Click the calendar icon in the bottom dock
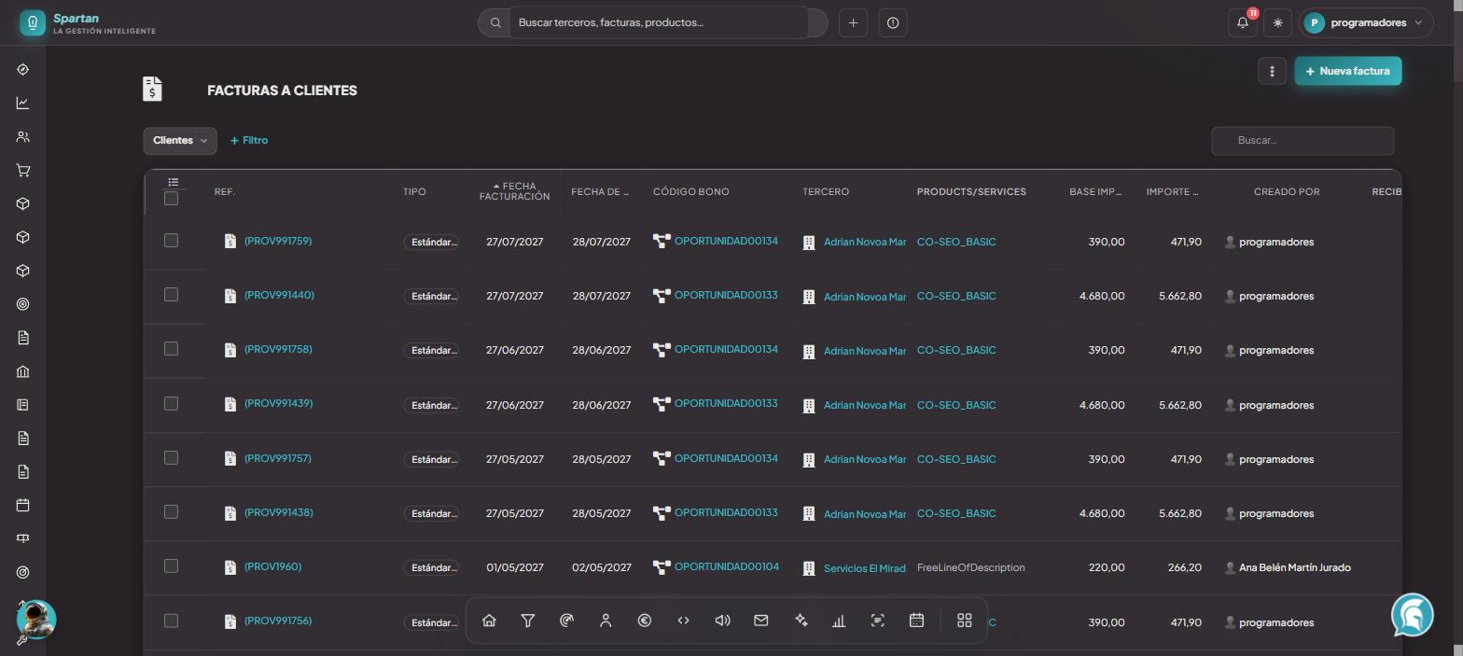The width and height of the screenshot is (1463, 656). coord(916,621)
